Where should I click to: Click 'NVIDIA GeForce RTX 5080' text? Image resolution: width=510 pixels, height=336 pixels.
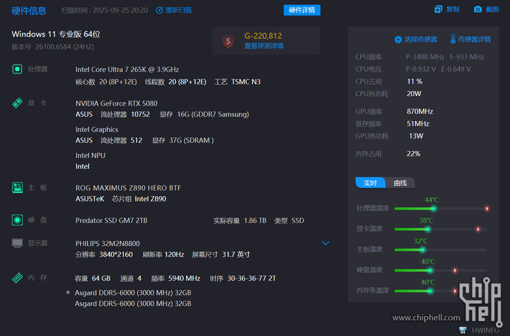(x=117, y=103)
